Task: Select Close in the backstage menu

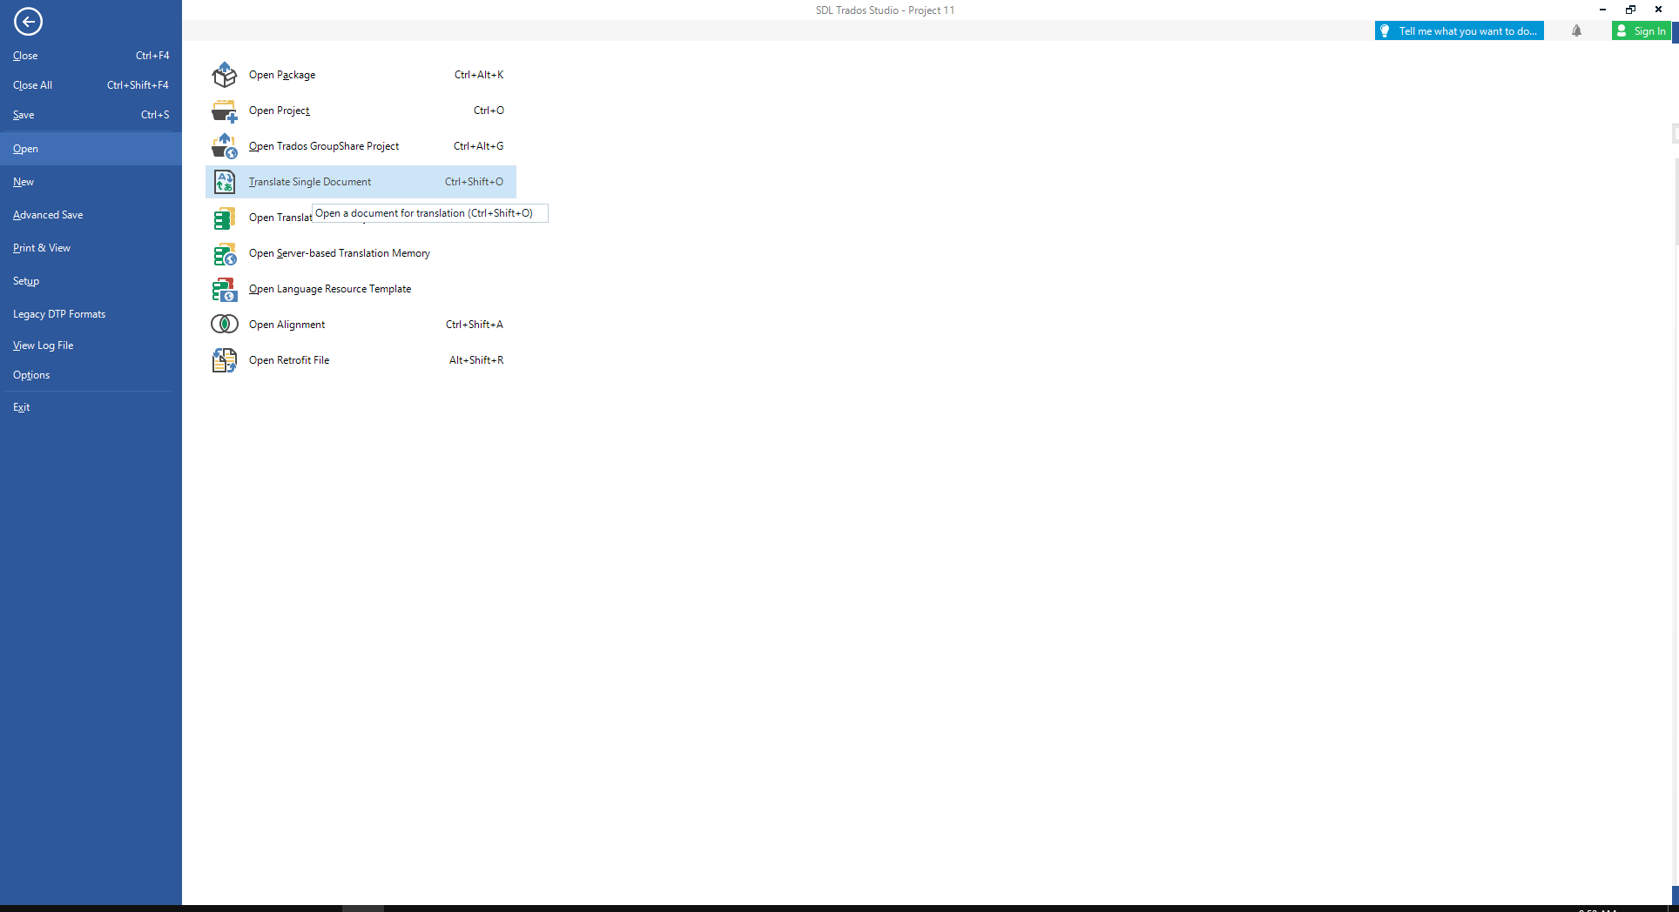Action: coord(91,56)
